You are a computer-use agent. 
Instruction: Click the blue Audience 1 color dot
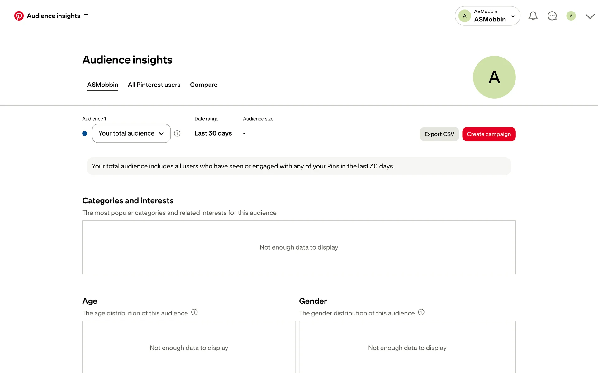(85, 133)
